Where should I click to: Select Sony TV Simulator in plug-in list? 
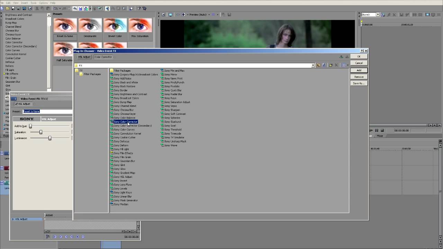click(173, 137)
